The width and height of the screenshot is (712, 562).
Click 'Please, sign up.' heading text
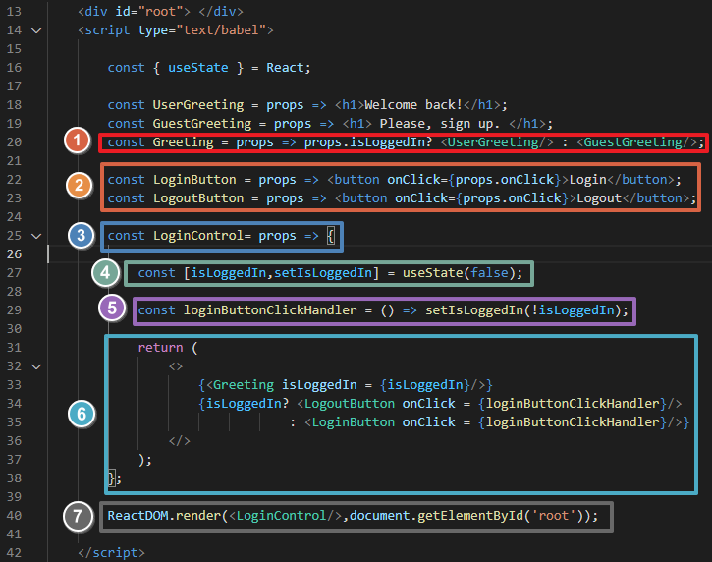[440, 124]
